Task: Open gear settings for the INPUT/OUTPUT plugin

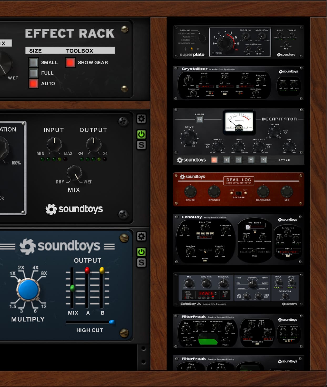Action: tap(141, 119)
